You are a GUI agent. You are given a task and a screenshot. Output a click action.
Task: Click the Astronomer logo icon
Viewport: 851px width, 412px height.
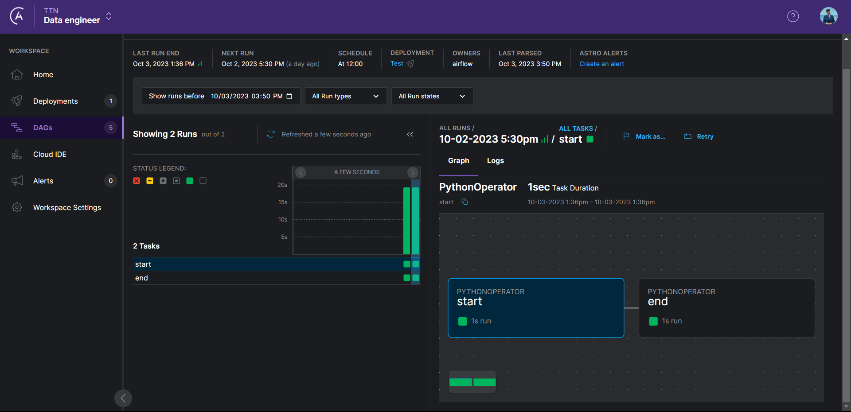click(x=17, y=16)
